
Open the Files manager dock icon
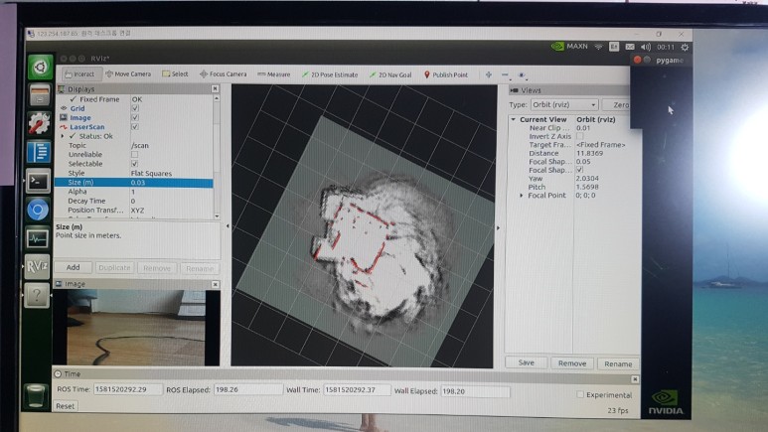tap(39, 94)
